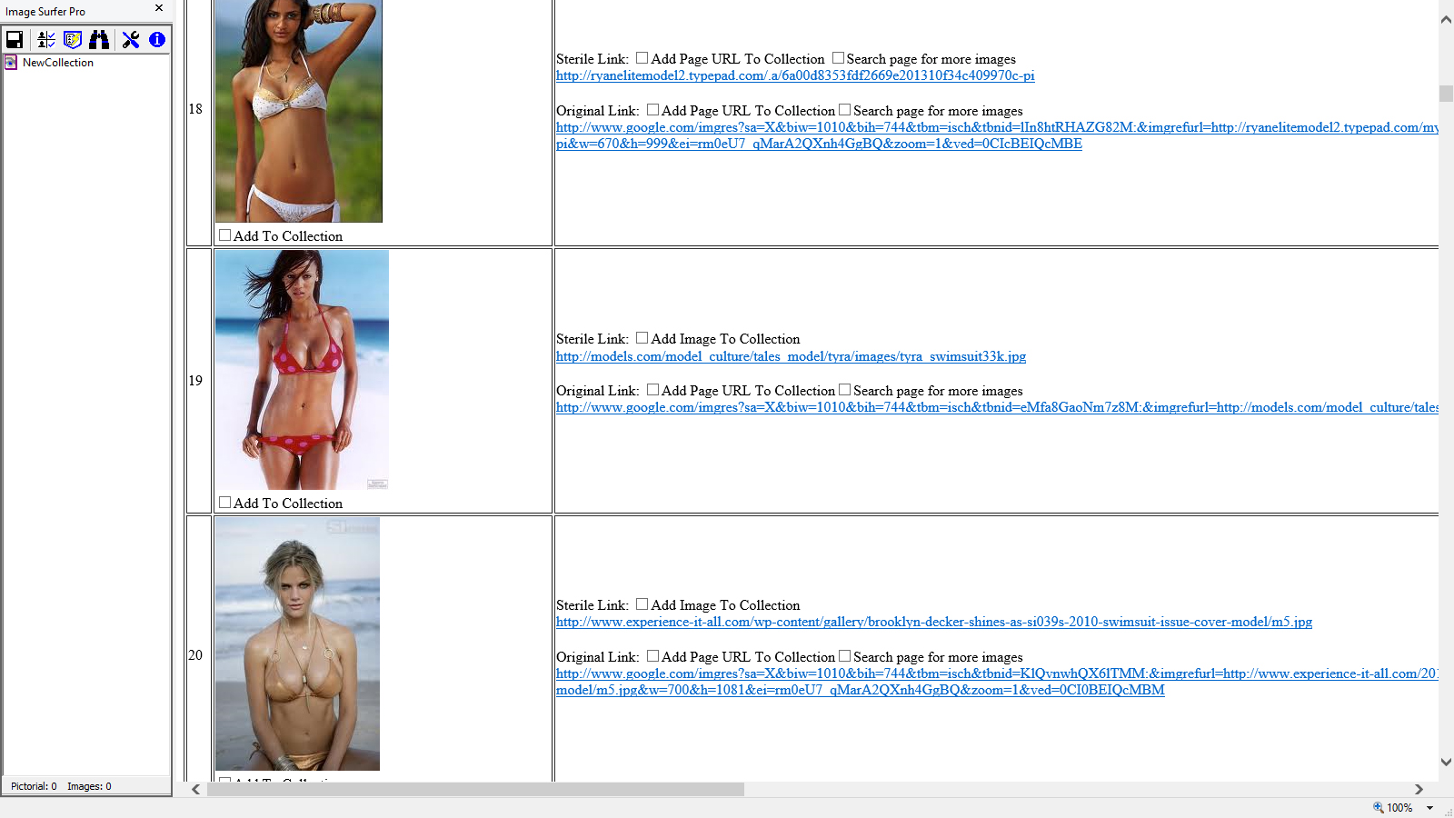Click thumbnail image in row 19
The height and width of the screenshot is (818, 1454).
[302, 370]
